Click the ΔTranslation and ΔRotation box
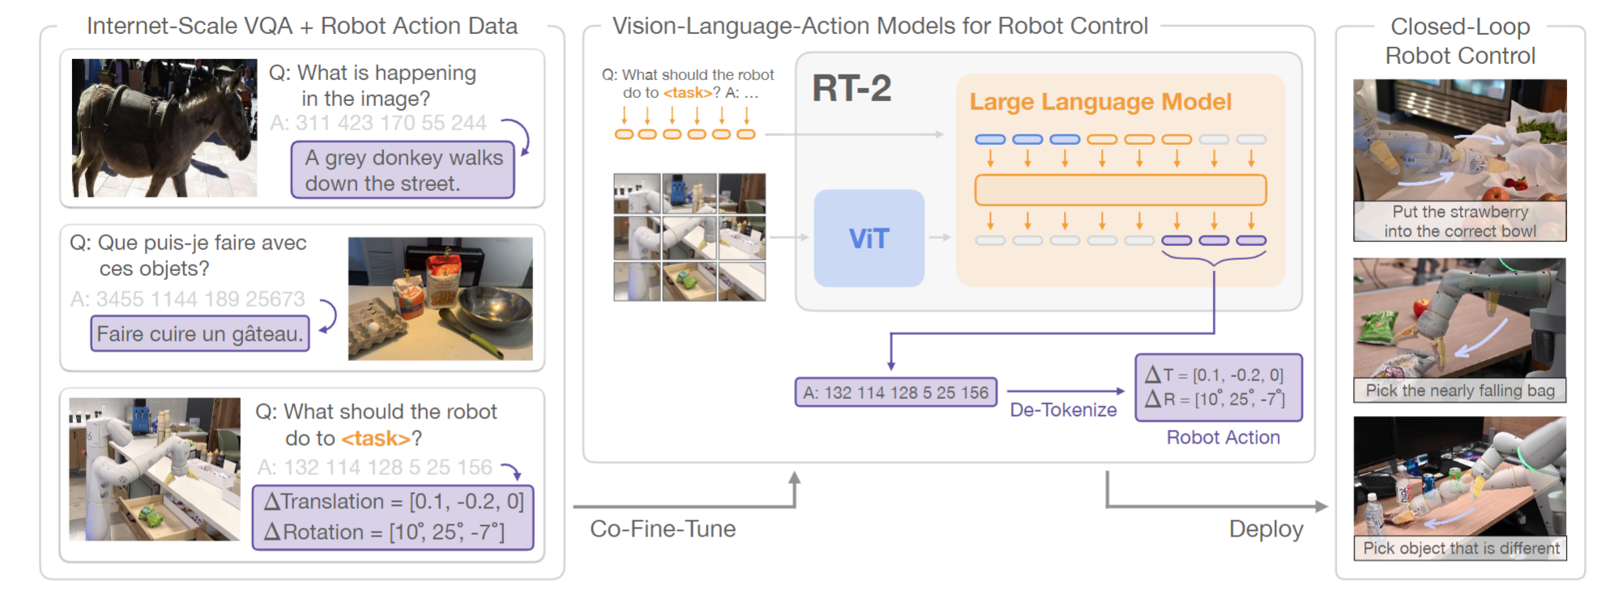Screen dimensions: 1601x590 click(x=393, y=517)
